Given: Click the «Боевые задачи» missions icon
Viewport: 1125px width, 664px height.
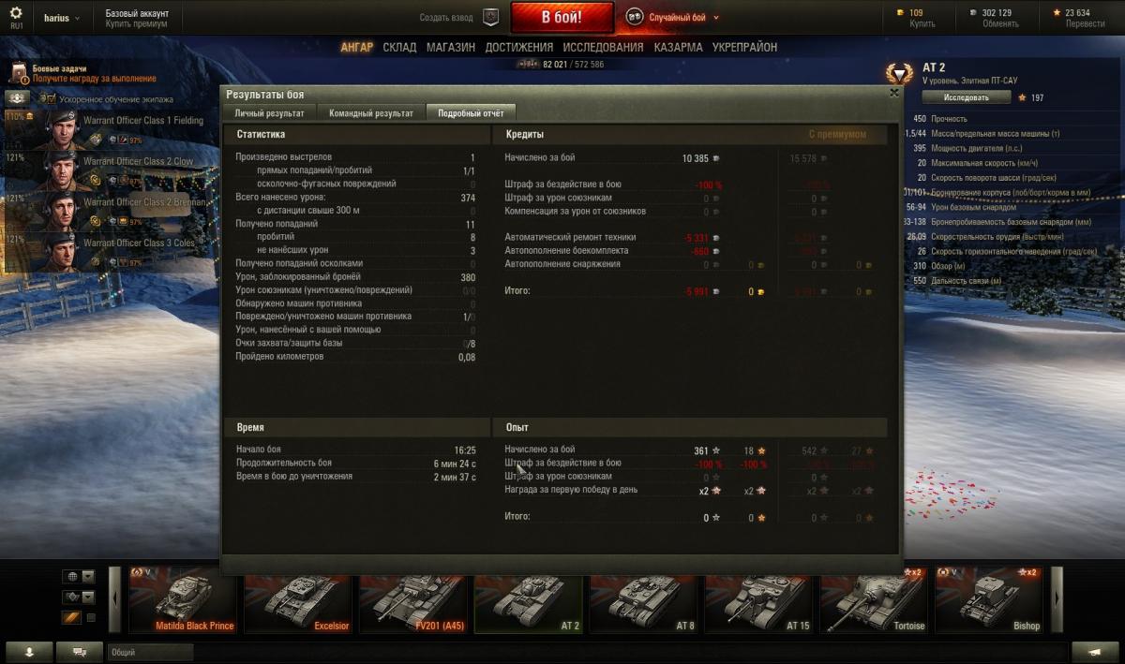Looking at the screenshot, I should tap(20, 73).
